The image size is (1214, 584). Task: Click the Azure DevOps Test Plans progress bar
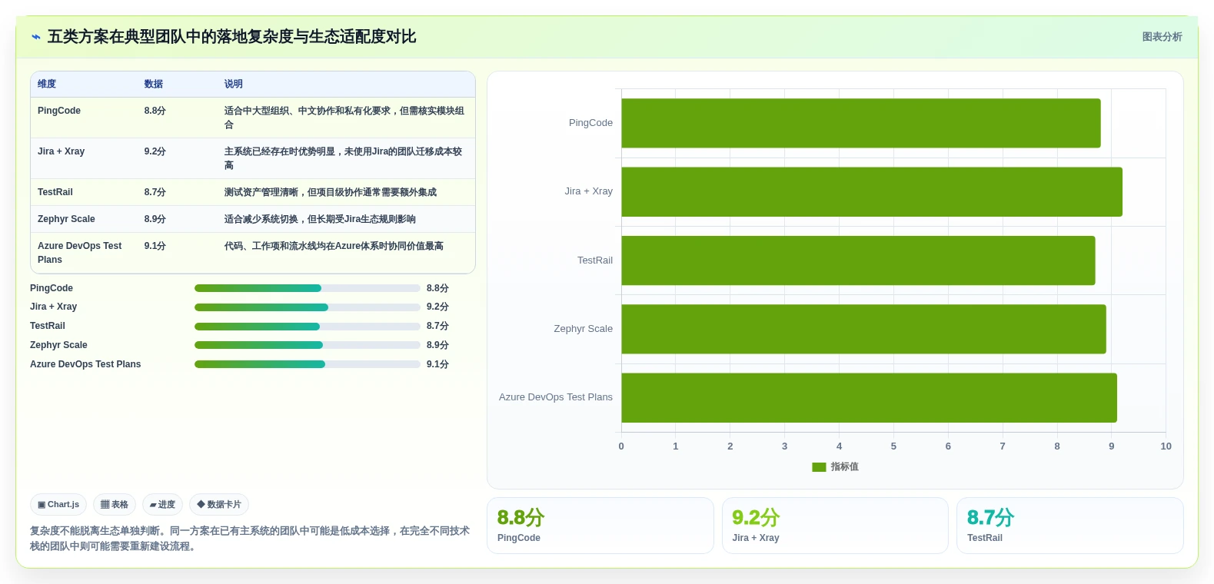pyautogui.click(x=308, y=364)
